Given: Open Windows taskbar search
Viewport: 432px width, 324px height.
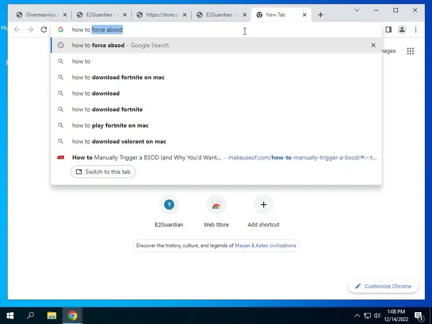Looking at the screenshot, I should (x=30, y=316).
